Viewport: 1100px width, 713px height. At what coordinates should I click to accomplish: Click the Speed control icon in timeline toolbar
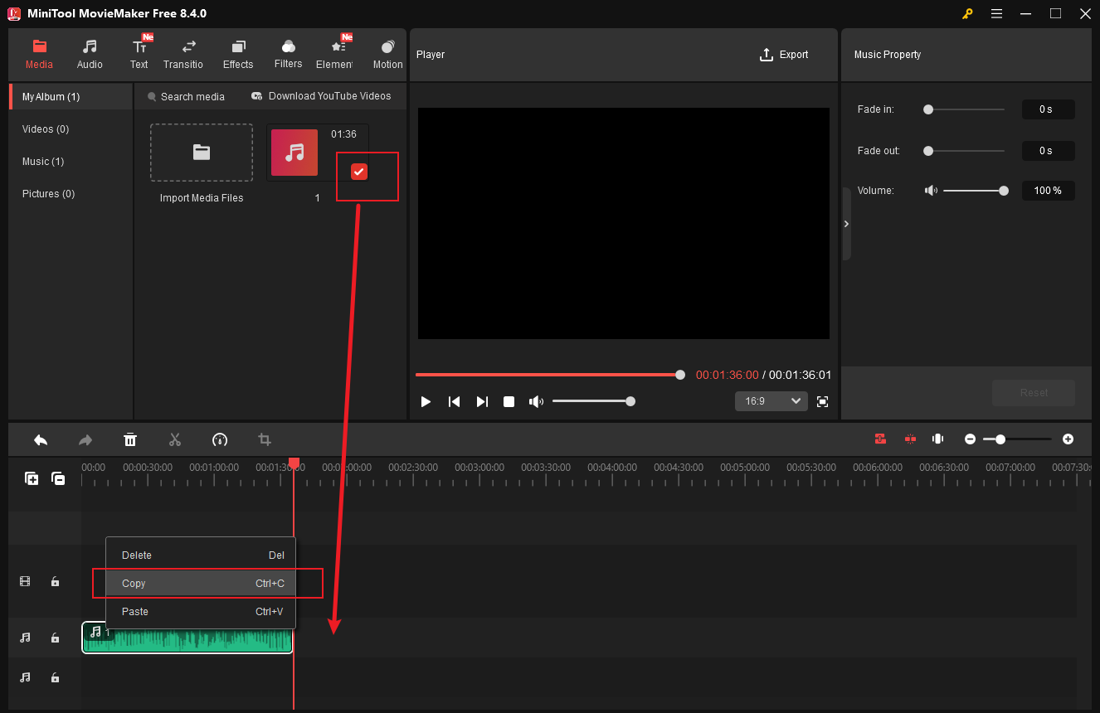pos(220,439)
